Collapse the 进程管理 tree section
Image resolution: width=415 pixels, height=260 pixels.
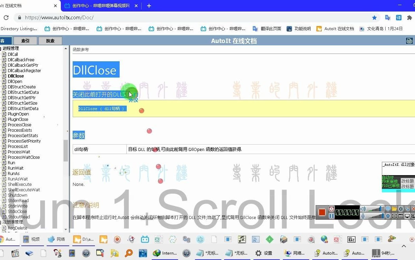[x=1, y=48]
